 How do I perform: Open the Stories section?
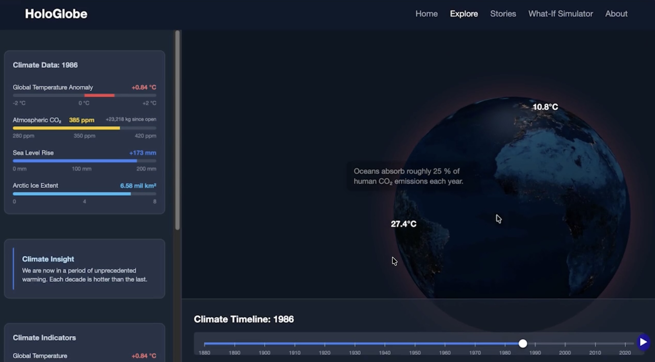[x=503, y=14]
